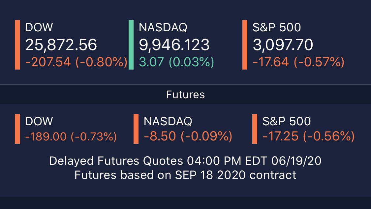The width and height of the screenshot is (371, 209).
Task: Click the DOW change -207.54 (-0.80%)
Action: pos(76,62)
